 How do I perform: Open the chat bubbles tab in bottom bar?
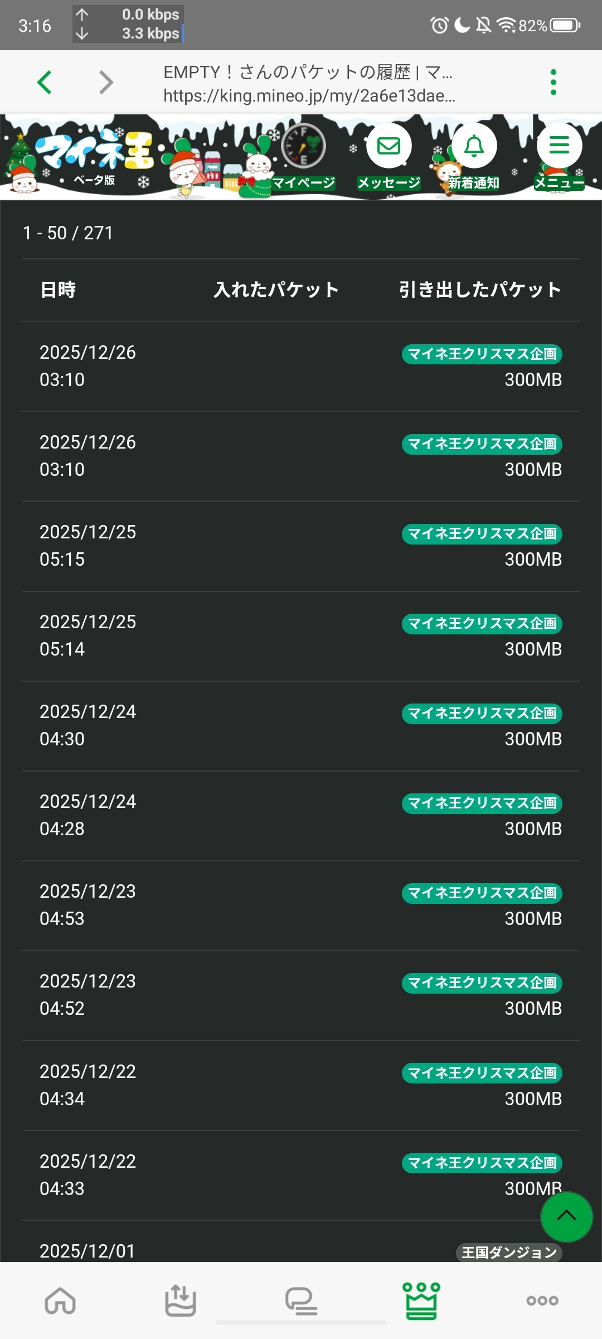pos(301,1301)
